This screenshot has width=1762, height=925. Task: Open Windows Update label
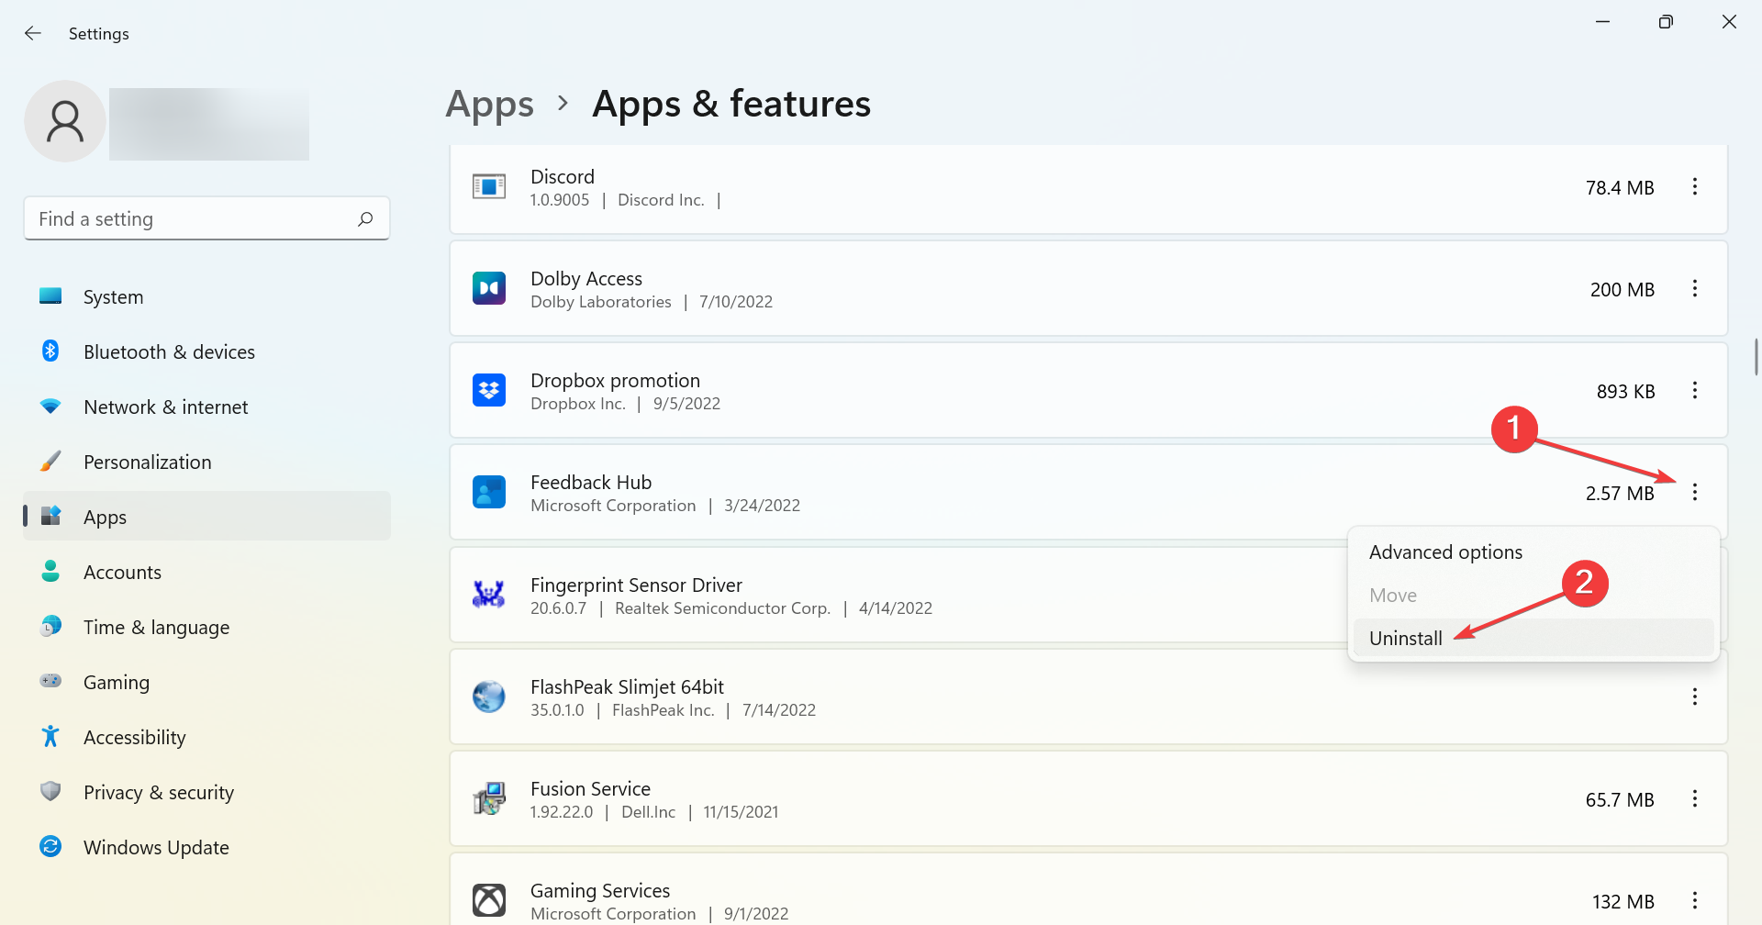(156, 848)
